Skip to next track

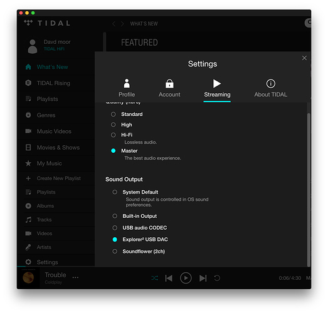pyautogui.click(x=203, y=278)
